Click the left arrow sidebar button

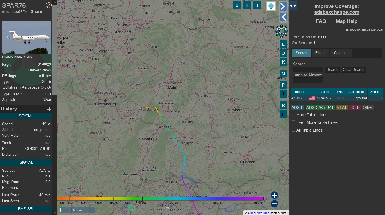pyautogui.click(x=283, y=17)
